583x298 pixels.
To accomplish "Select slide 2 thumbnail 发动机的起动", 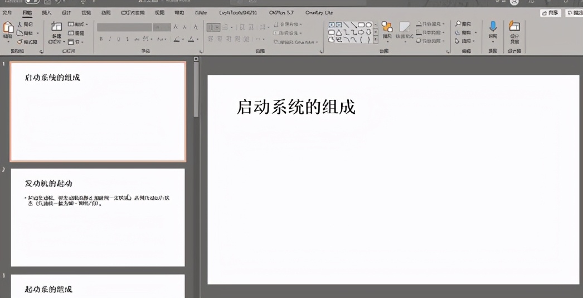I will tap(98, 218).
